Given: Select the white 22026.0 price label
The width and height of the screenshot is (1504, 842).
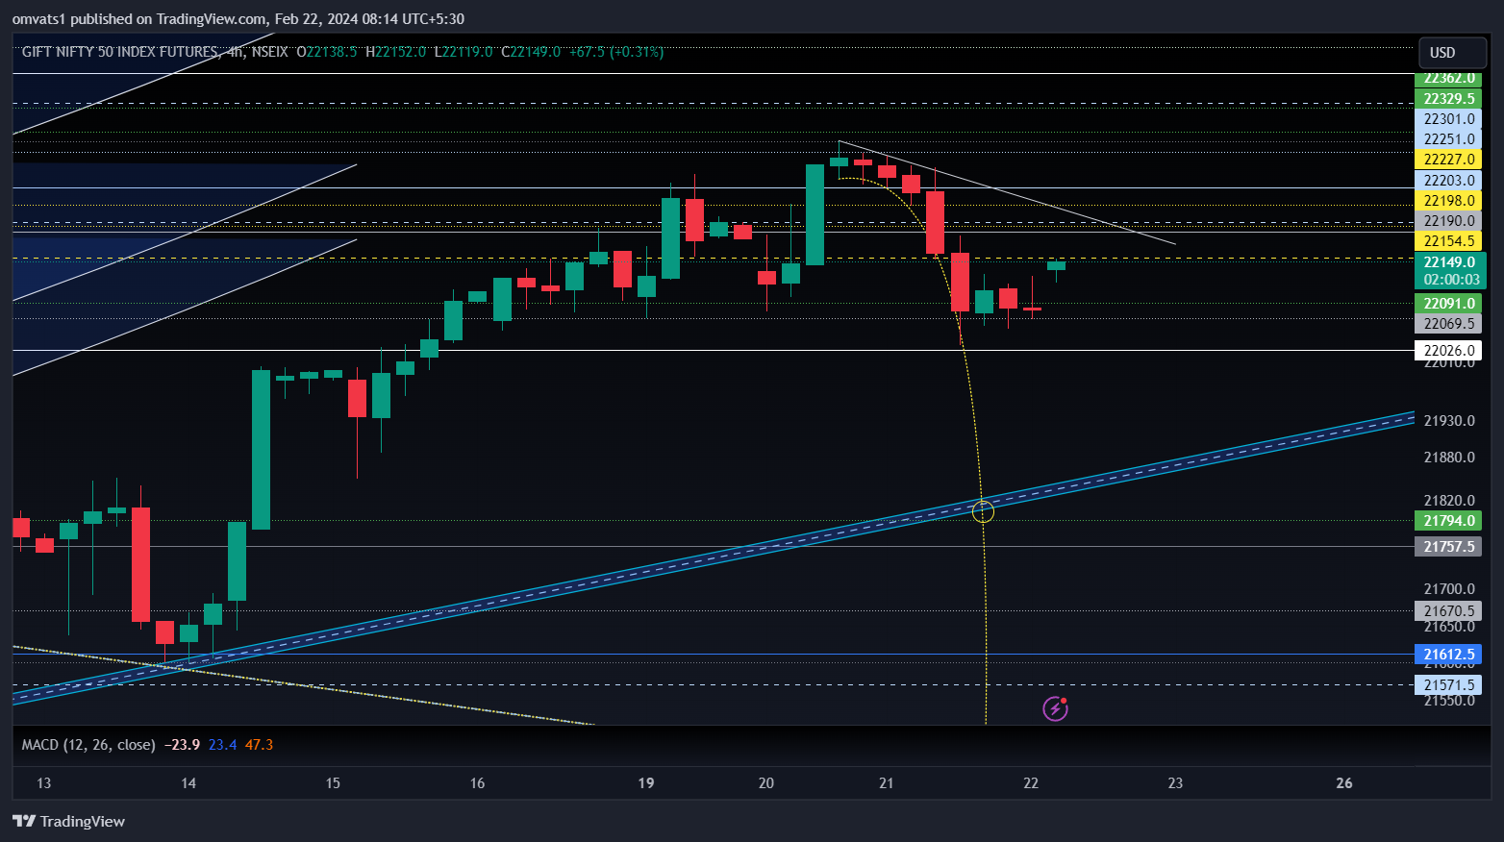Looking at the screenshot, I should 1448,351.
